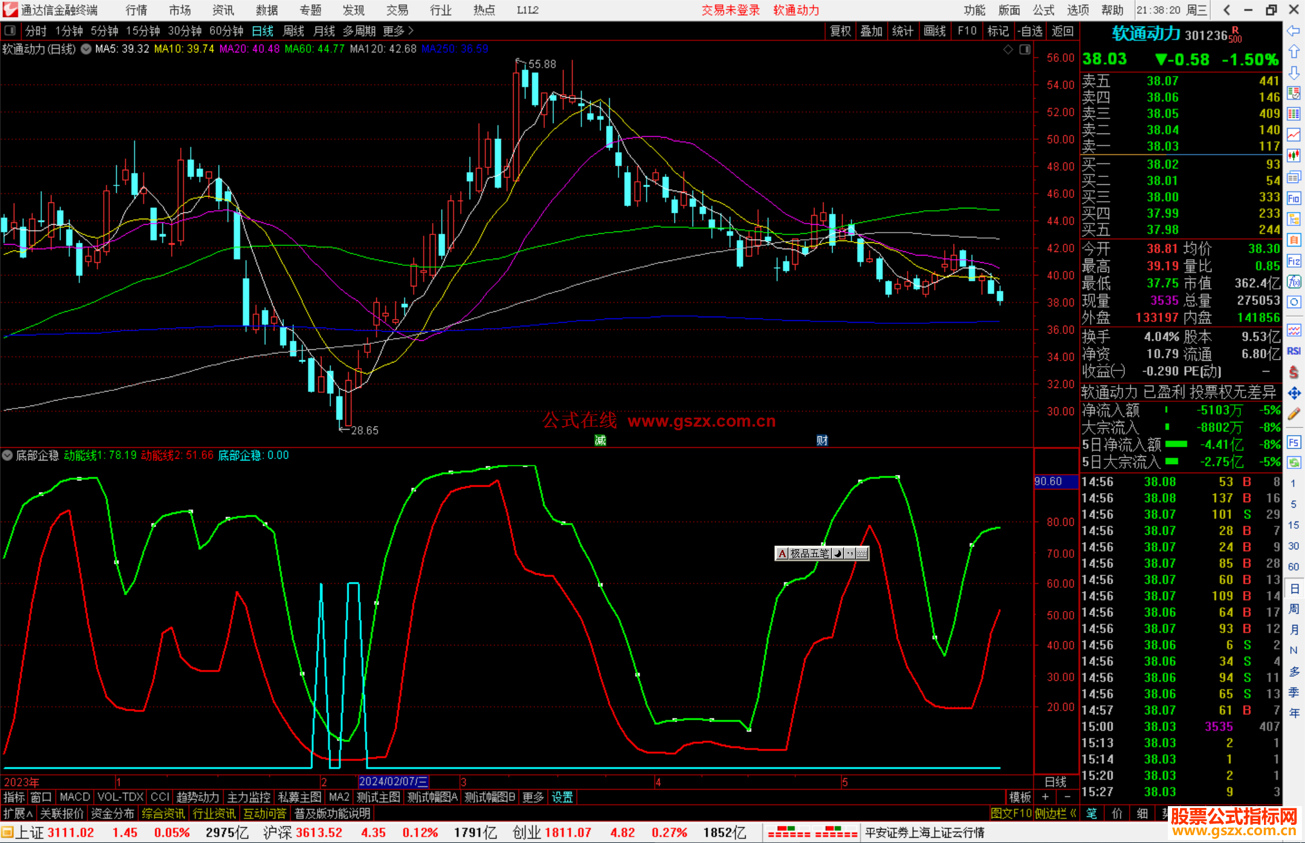Expand the 更多 period options after 多周期
The height and width of the screenshot is (843, 1305).
coord(398,31)
